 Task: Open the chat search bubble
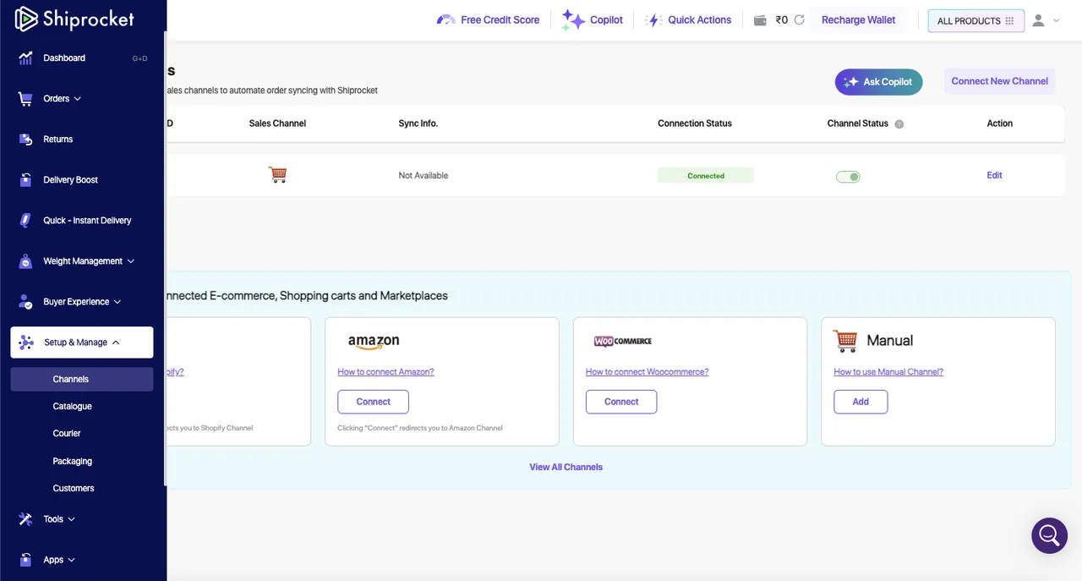point(1049,535)
